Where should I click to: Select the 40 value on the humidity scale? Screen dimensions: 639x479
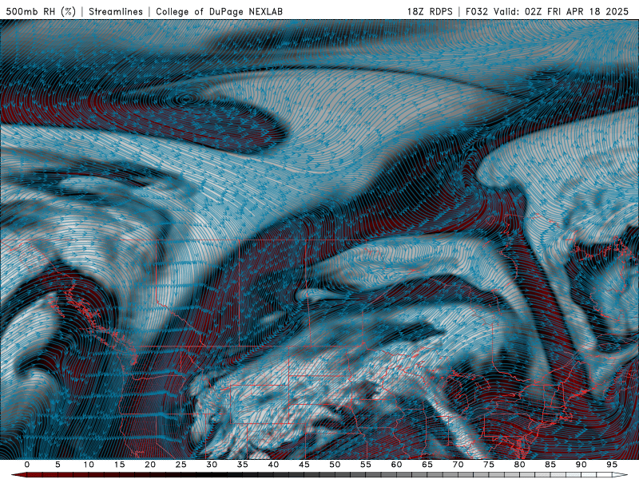point(273,465)
